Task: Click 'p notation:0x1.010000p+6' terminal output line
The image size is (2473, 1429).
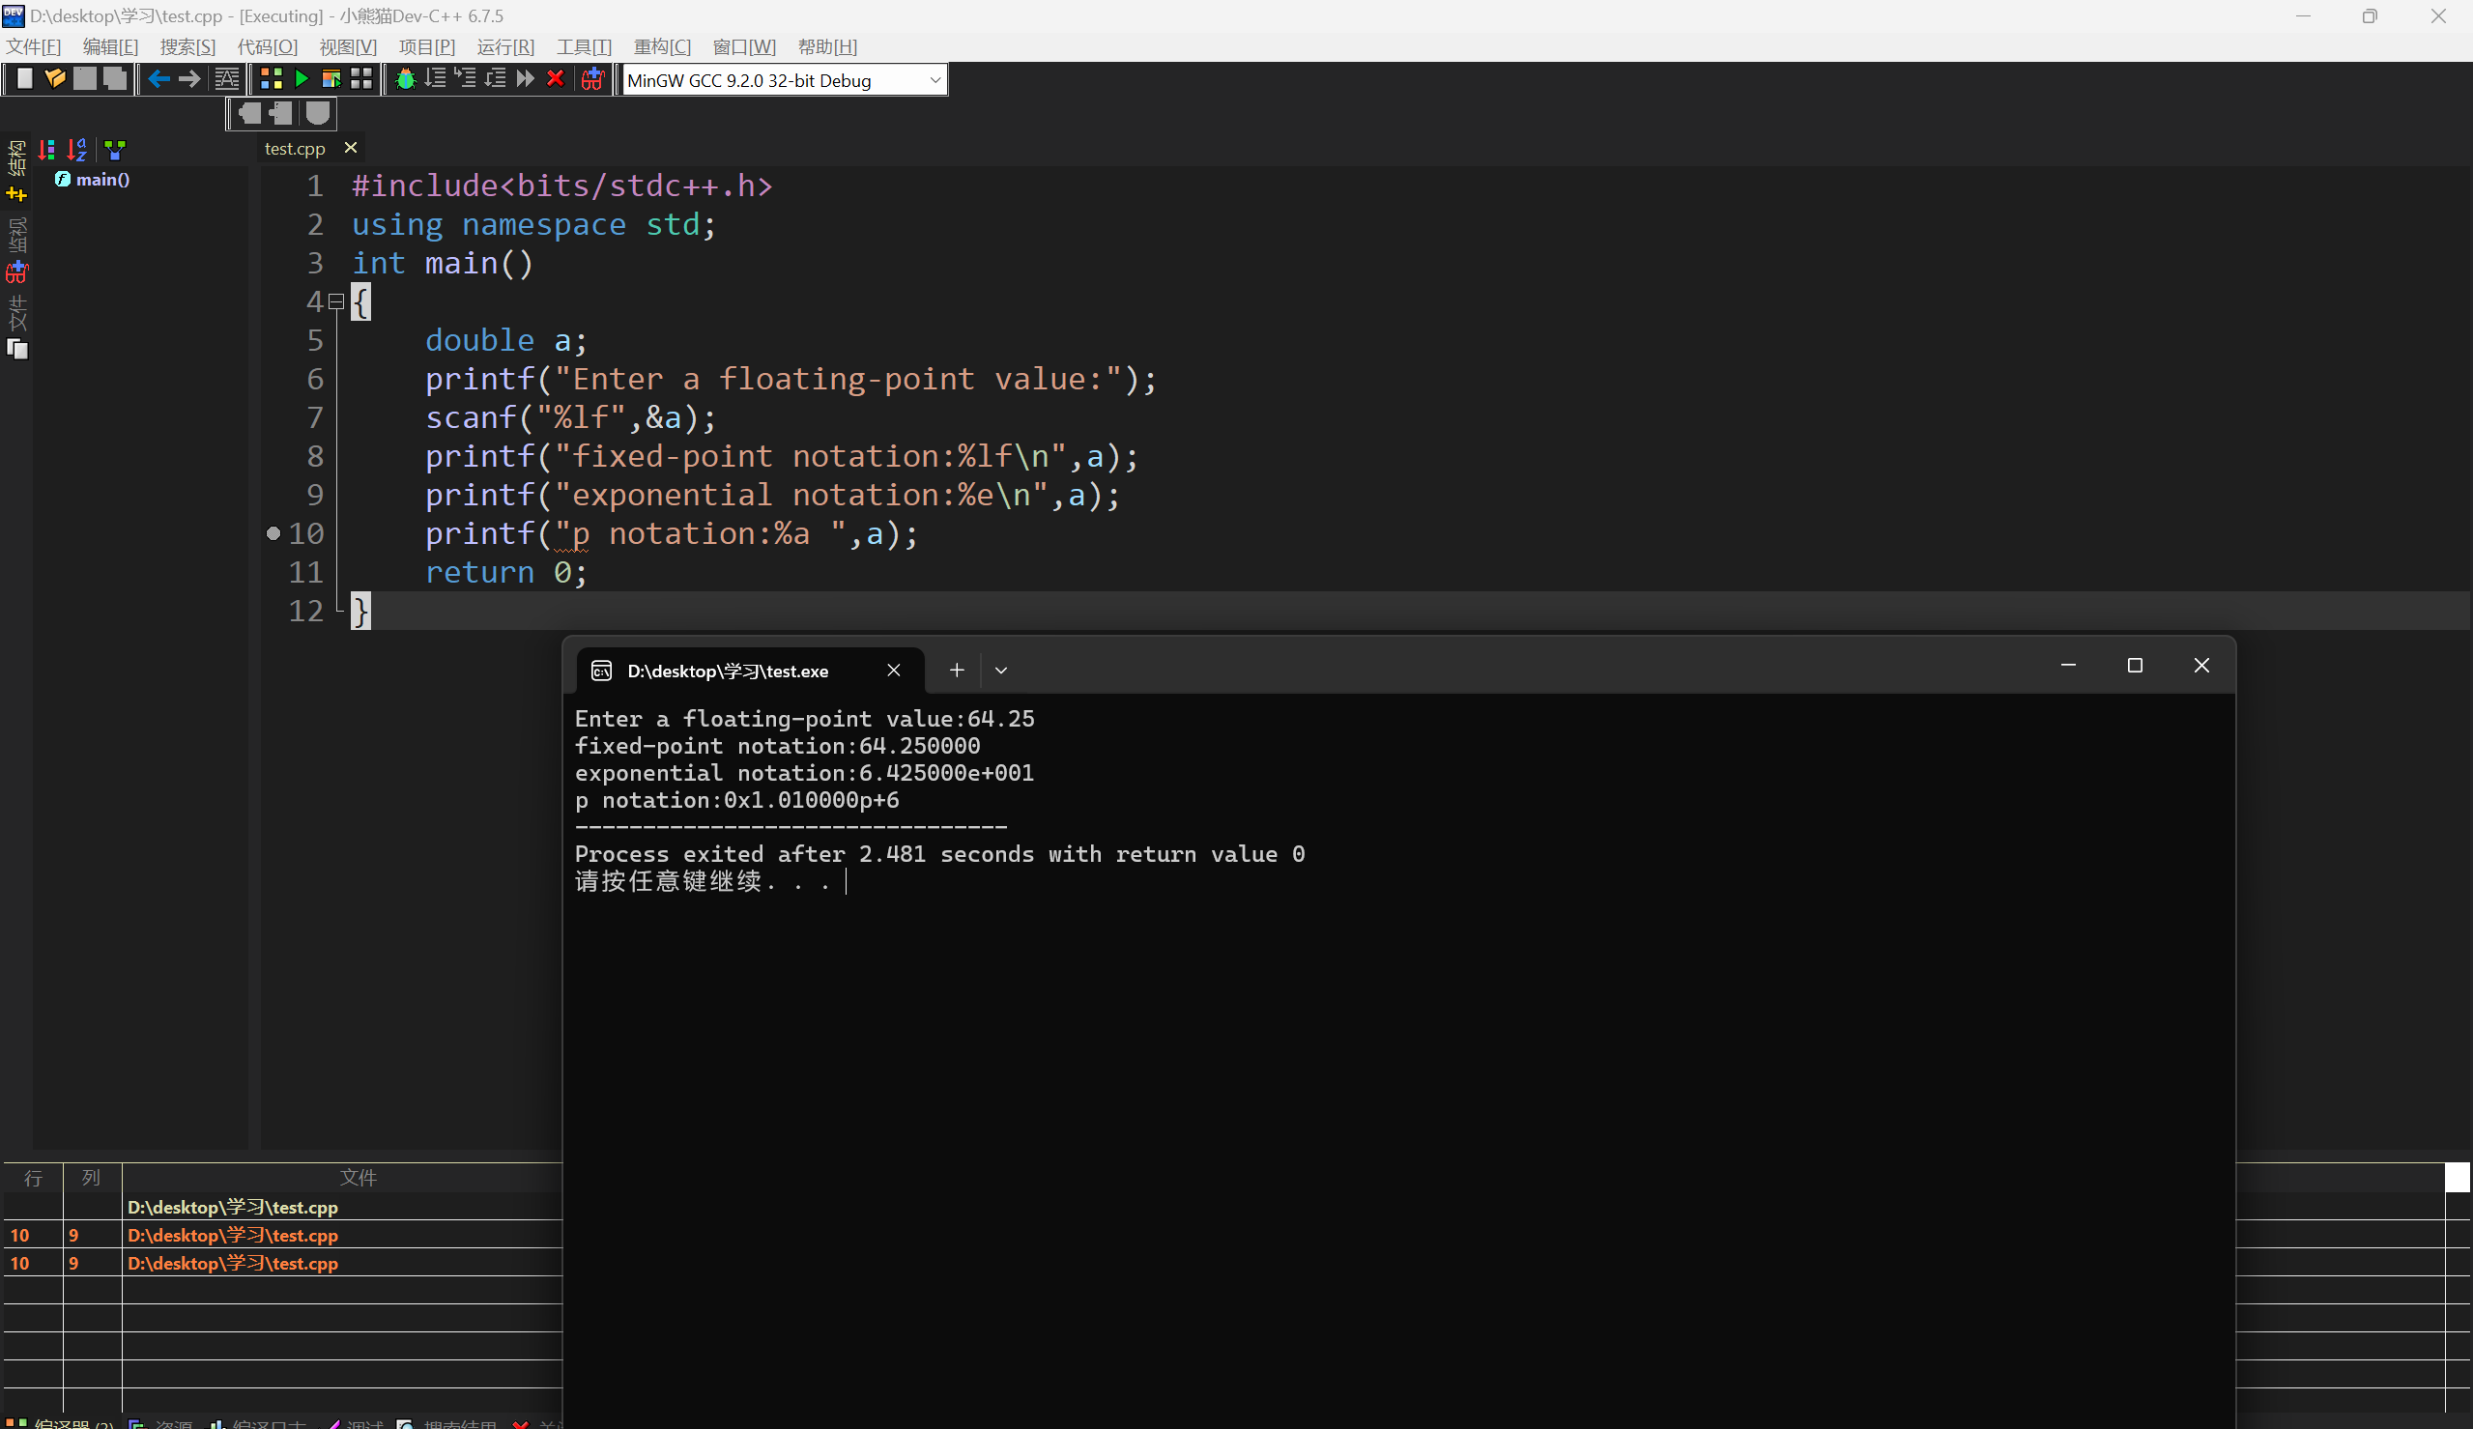Action: point(736,800)
